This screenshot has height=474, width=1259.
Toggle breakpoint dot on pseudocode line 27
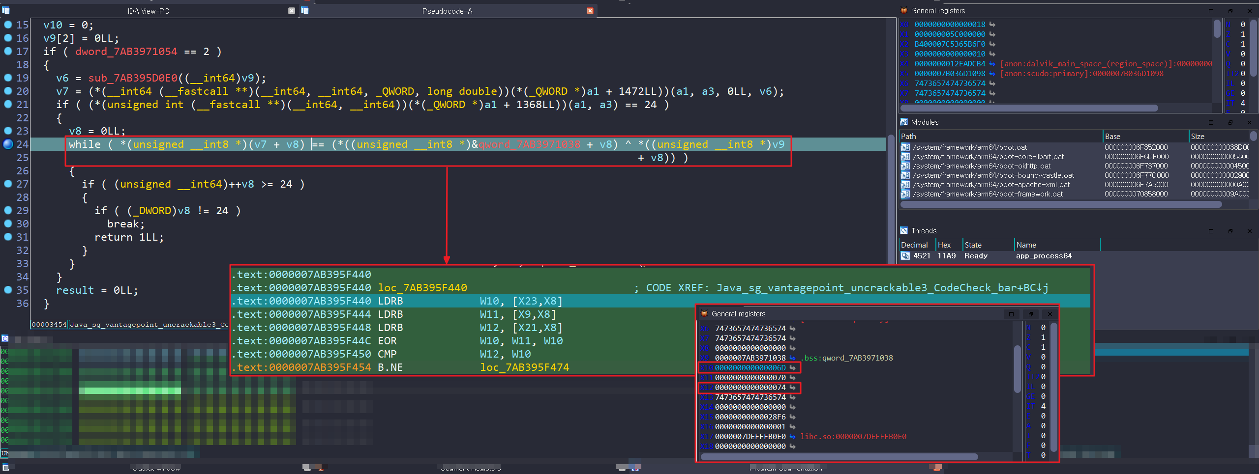[x=8, y=184]
